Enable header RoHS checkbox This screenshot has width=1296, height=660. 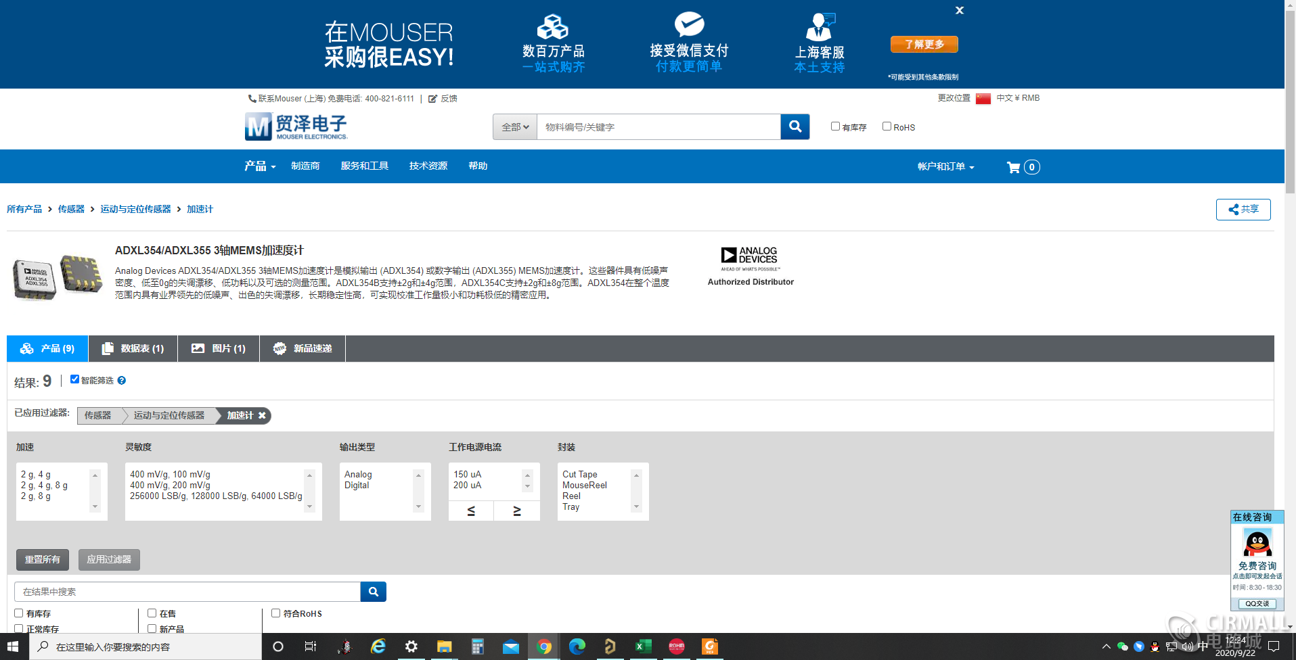[x=887, y=126]
